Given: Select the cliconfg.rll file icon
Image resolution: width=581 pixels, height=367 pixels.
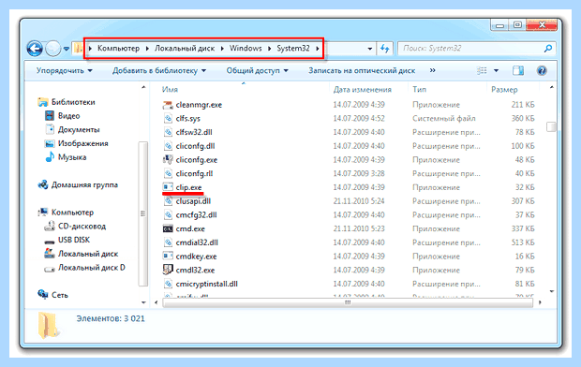Looking at the screenshot, I should point(168,173).
